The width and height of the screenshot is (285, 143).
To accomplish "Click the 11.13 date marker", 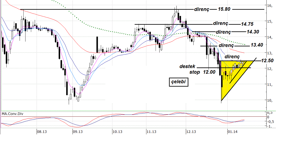I will [151, 132].
